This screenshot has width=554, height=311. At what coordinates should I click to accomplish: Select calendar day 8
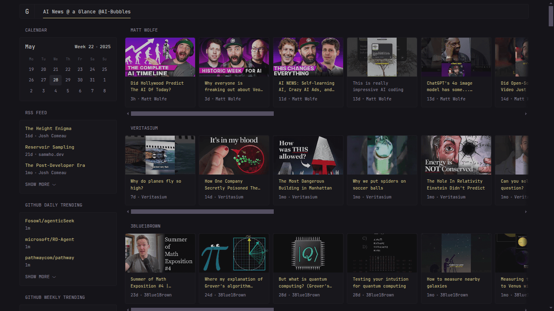pyautogui.click(x=104, y=91)
